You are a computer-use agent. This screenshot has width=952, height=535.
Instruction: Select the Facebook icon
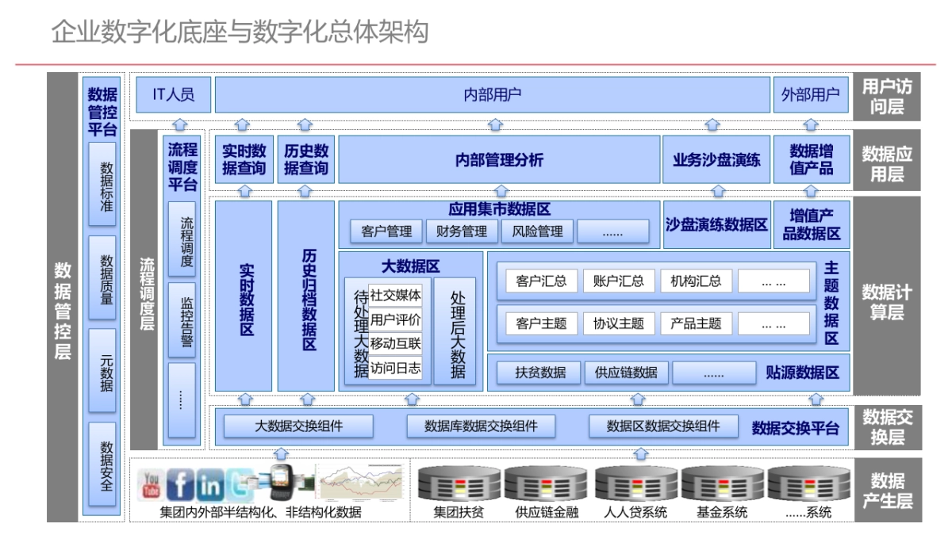180,482
